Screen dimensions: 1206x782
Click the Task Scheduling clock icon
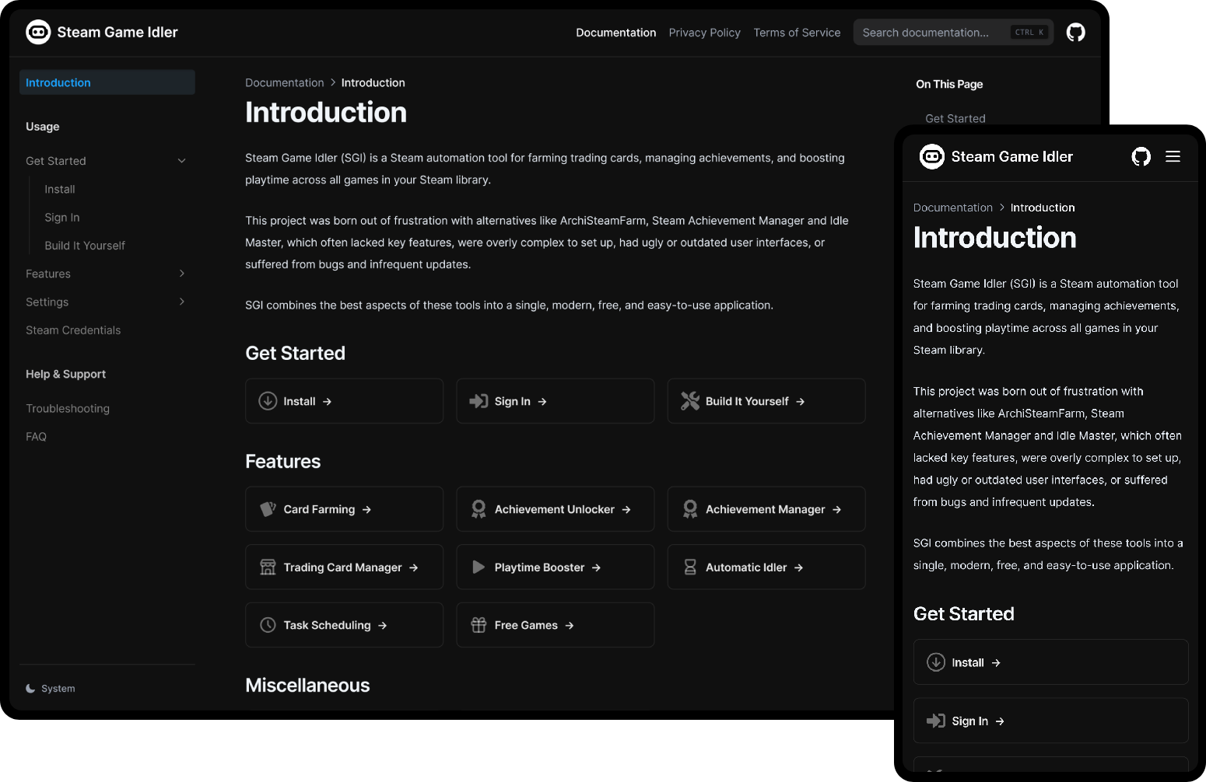tap(268, 625)
